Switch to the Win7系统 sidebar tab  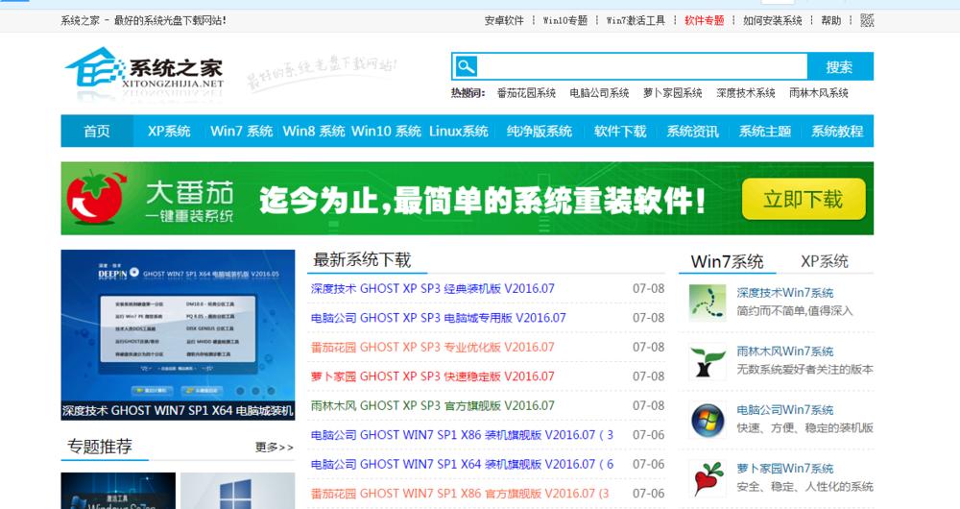click(728, 261)
